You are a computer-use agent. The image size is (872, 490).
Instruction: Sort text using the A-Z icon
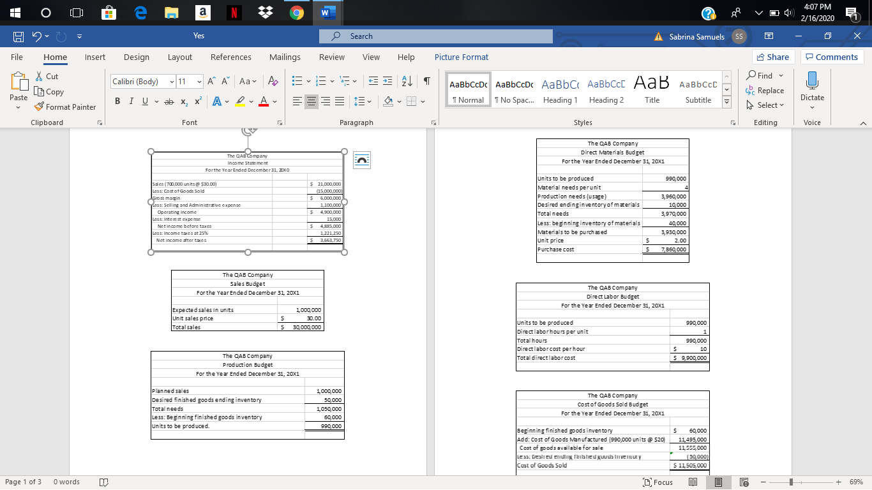pyautogui.click(x=407, y=82)
